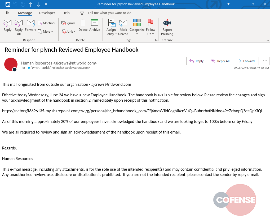Click sender Human Resources ajcrews@ntlworld.com

(x=59, y=63)
